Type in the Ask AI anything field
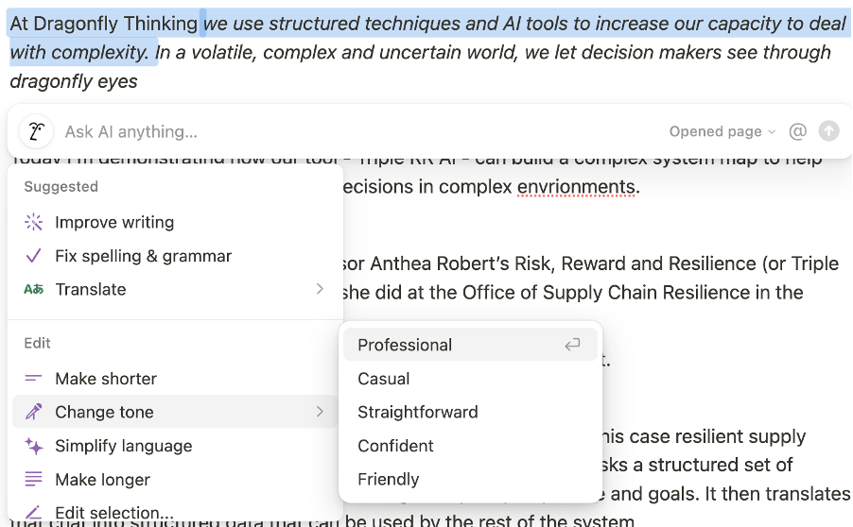The image size is (853, 527). (359, 131)
